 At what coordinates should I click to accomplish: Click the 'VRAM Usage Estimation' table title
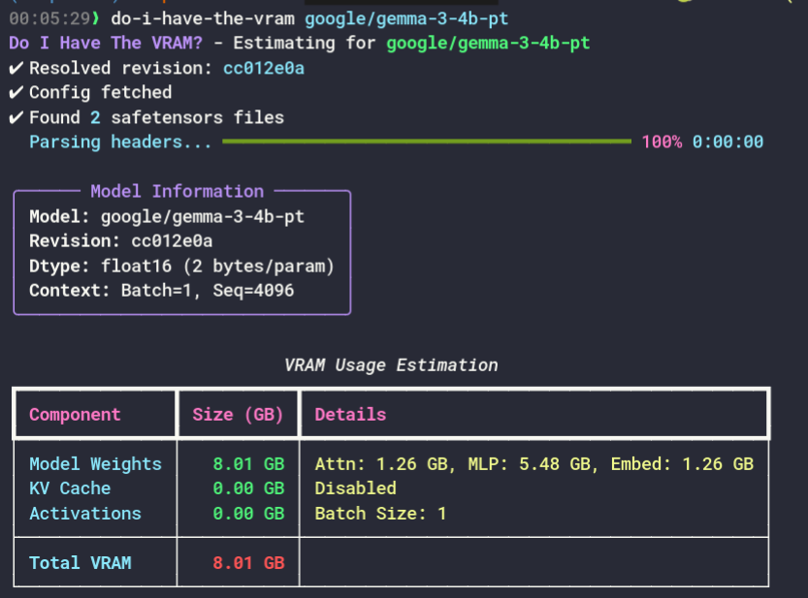coord(391,365)
